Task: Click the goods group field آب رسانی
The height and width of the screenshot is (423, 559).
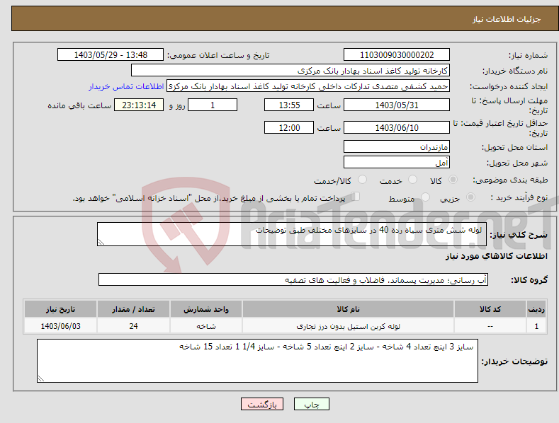Action: click(x=293, y=279)
